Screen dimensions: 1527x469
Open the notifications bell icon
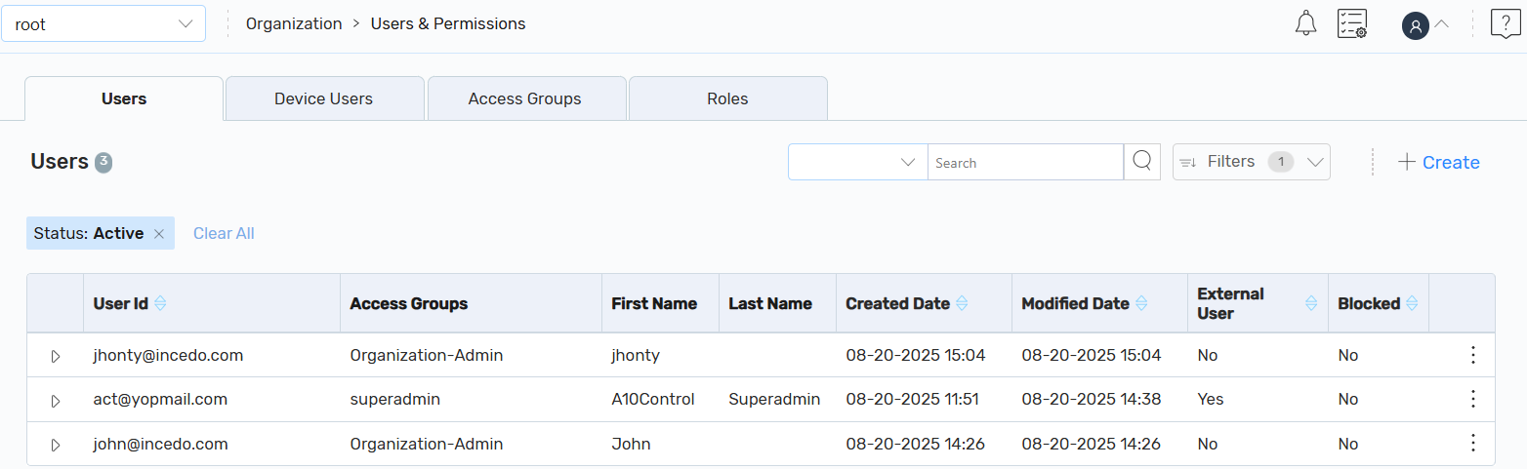pos(1305,24)
